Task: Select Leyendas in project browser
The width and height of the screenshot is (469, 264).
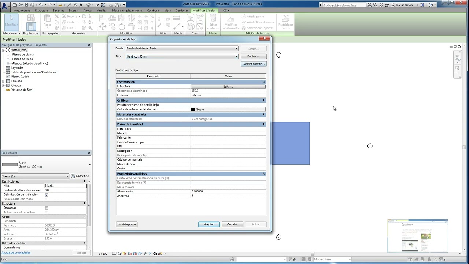Action: [x=17, y=68]
